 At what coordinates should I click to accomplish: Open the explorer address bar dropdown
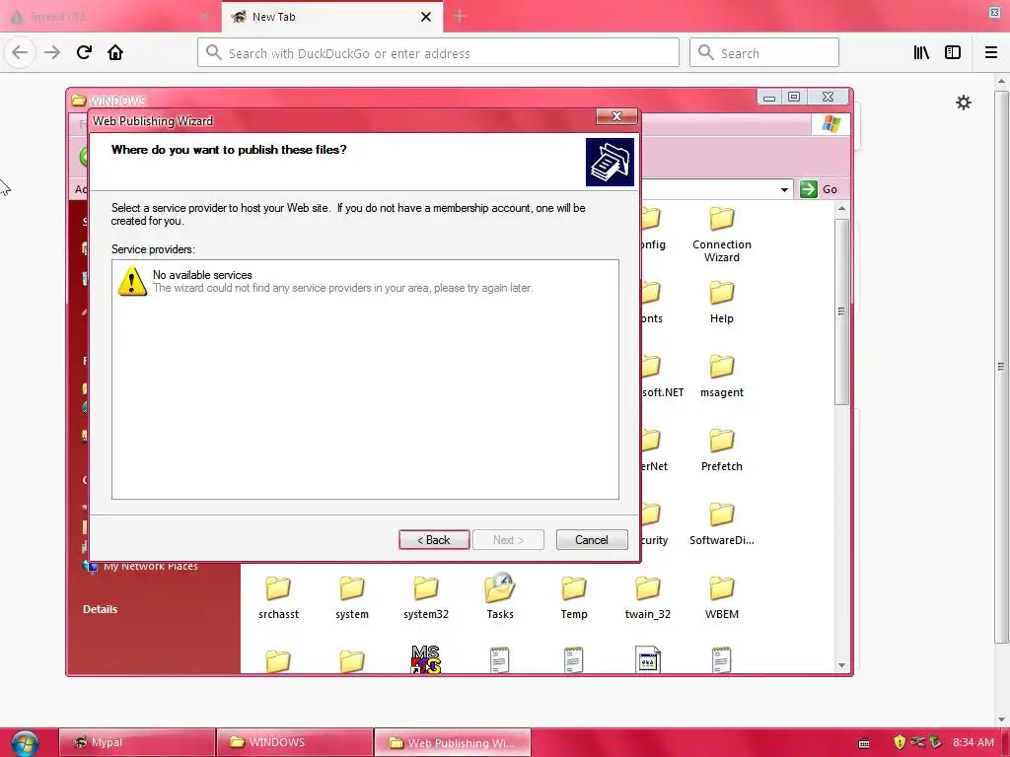(x=784, y=190)
